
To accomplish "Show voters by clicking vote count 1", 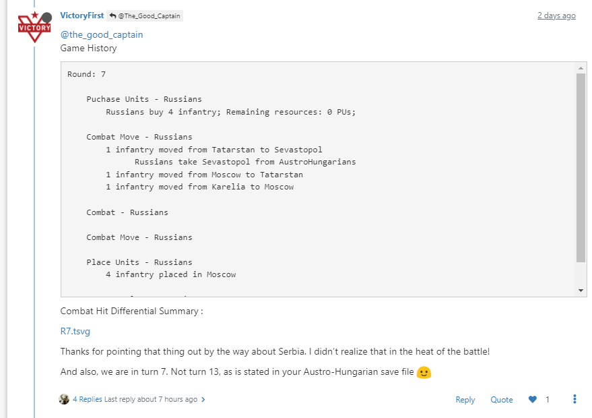I will tap(548, 400).
